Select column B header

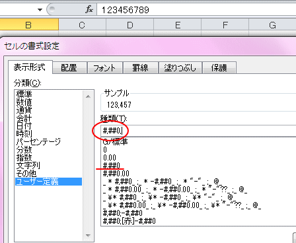pos(29,24)
